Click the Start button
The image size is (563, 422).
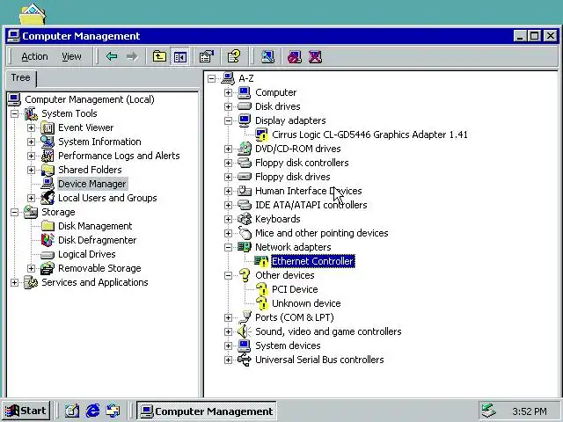(x=26, y=411)
